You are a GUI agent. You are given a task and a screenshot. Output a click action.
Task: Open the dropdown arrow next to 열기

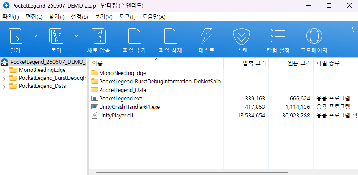35,35
